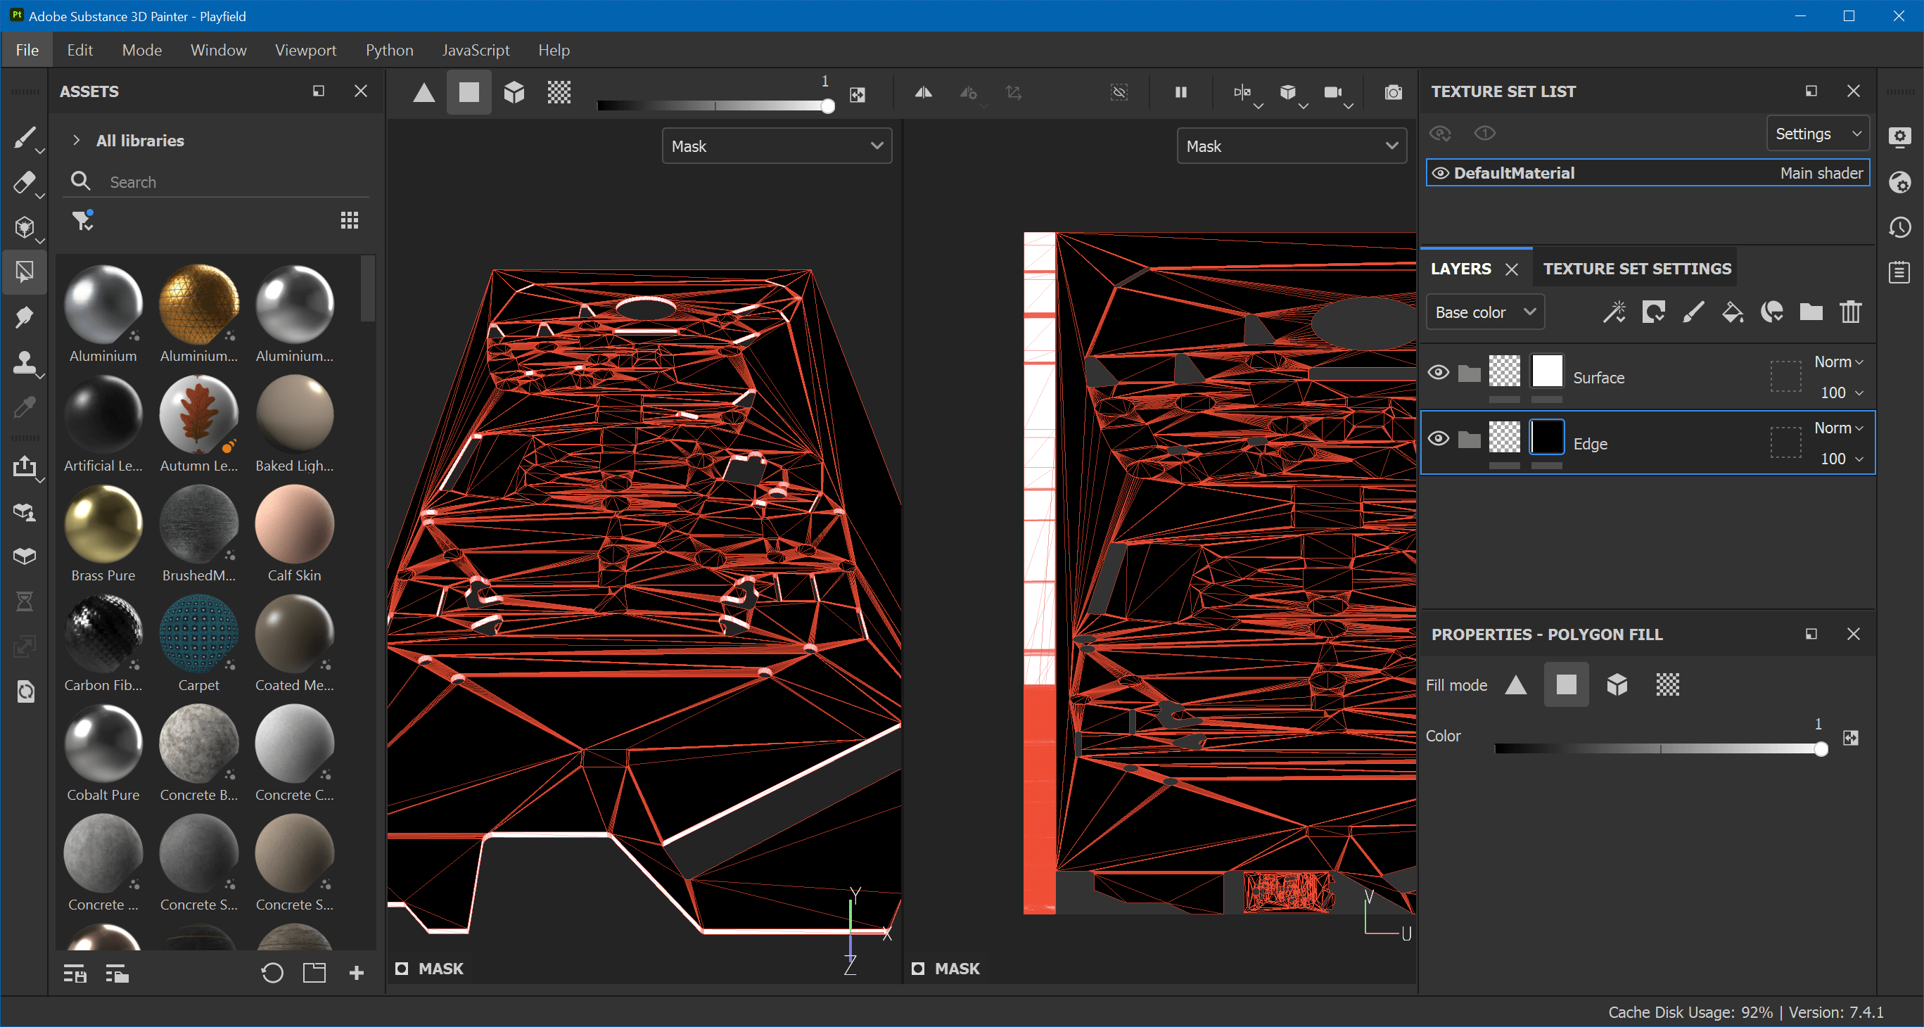Choose triangle Fill mode in Properties panel
Viewport: 1924px width, 1027px height.
coord(1516,684)
